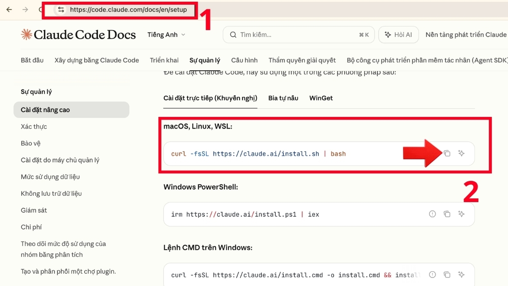
Task: Open the Triển khai navigation menu
Action: tap(164, 60)
